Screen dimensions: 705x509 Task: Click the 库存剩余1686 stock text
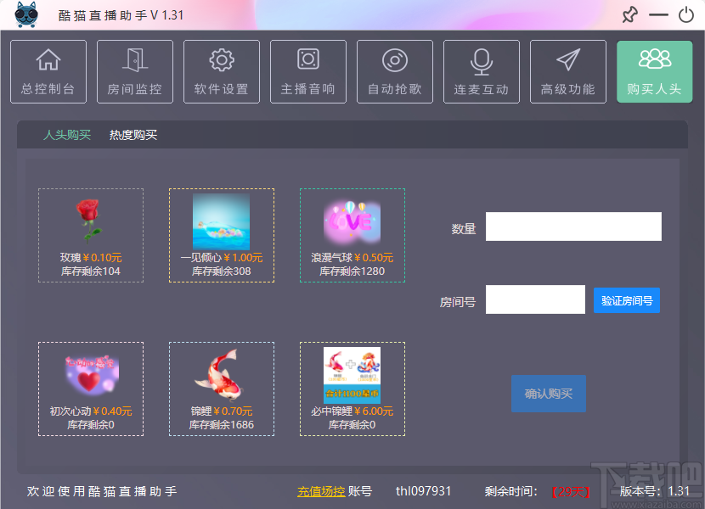pos(222,425)
